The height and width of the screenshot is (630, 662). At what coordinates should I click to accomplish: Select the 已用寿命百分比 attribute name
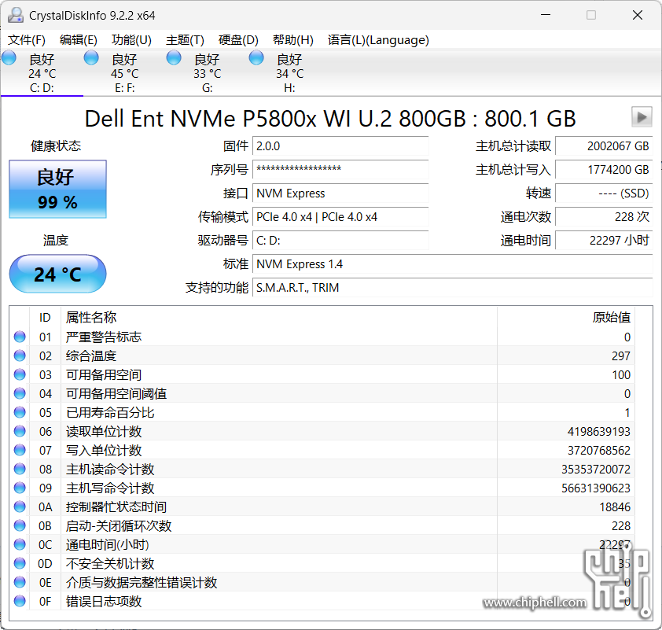[110, 413]
